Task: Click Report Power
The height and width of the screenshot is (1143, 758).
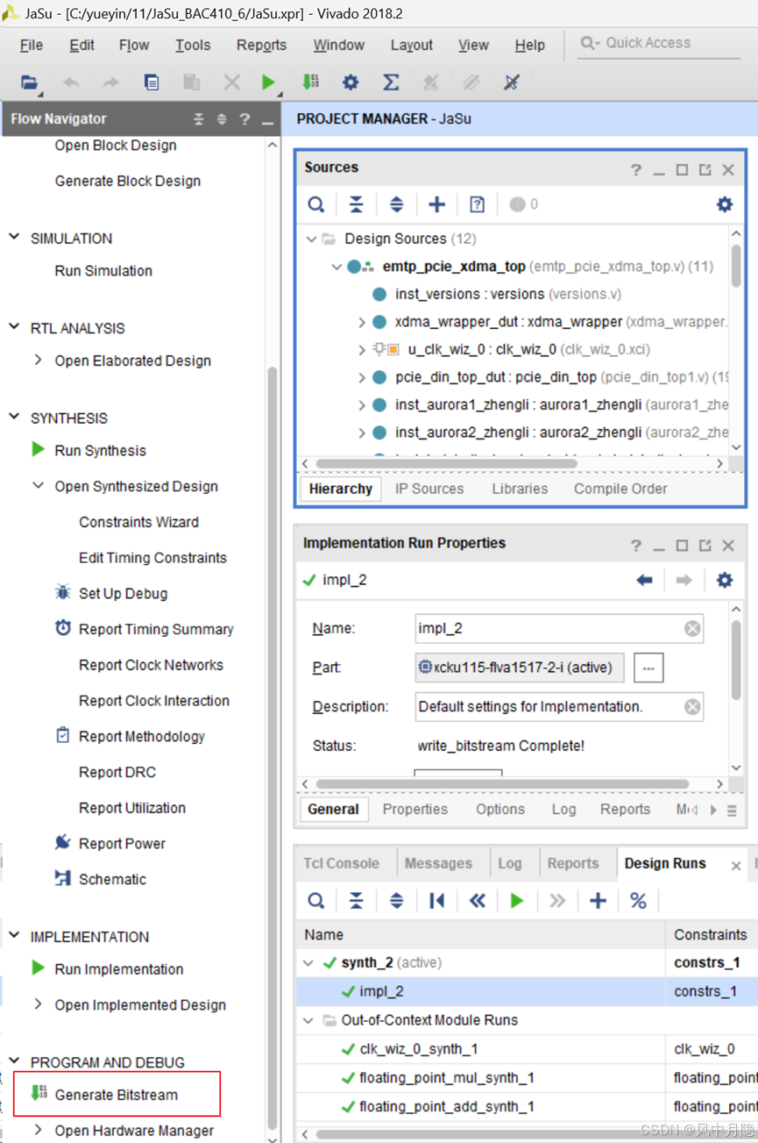Action: point(122,843)
